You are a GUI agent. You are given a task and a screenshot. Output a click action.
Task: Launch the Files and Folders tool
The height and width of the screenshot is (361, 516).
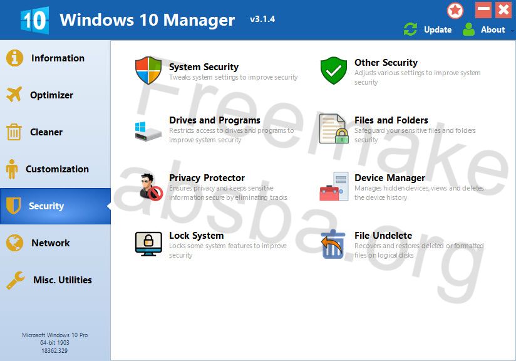(x=391, y=120)
